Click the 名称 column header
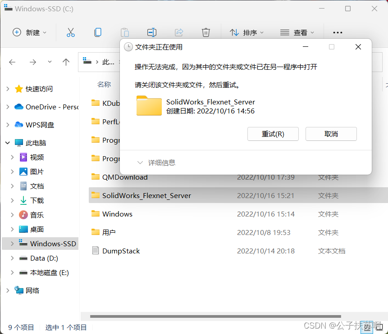 [x=104, y=85]
